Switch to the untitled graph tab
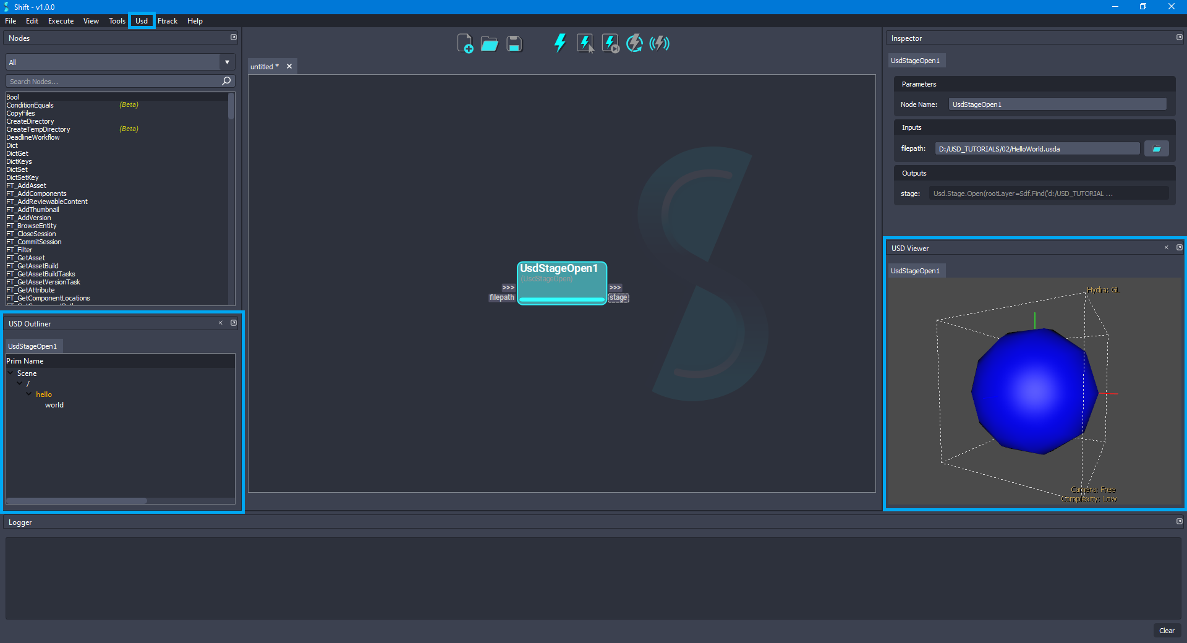 coord(263,66)
